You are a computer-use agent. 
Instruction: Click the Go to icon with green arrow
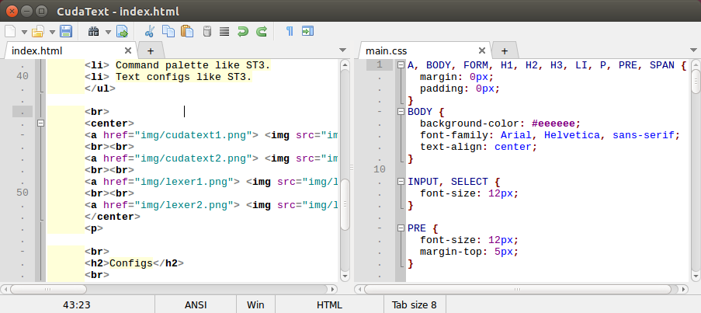(122, 31)
